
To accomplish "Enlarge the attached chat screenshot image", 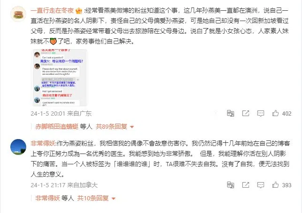I will tap(60, 77).
